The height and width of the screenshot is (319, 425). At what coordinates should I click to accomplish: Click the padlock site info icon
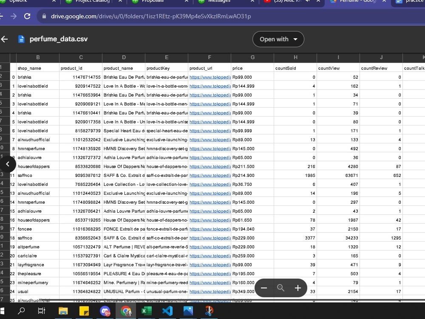pyautogui.click(x=44, y=16)
